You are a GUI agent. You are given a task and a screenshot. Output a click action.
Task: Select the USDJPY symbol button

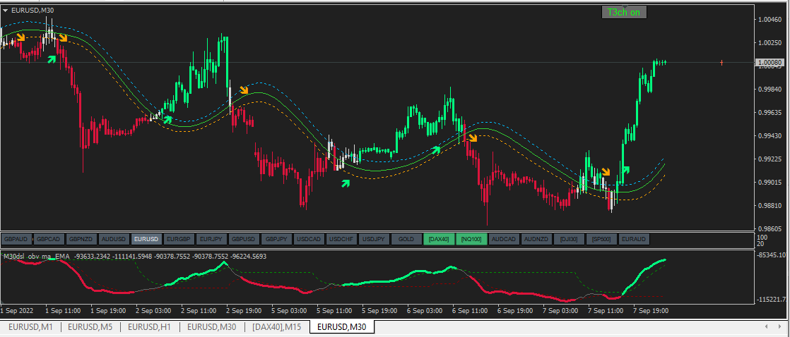click(374, 239)
